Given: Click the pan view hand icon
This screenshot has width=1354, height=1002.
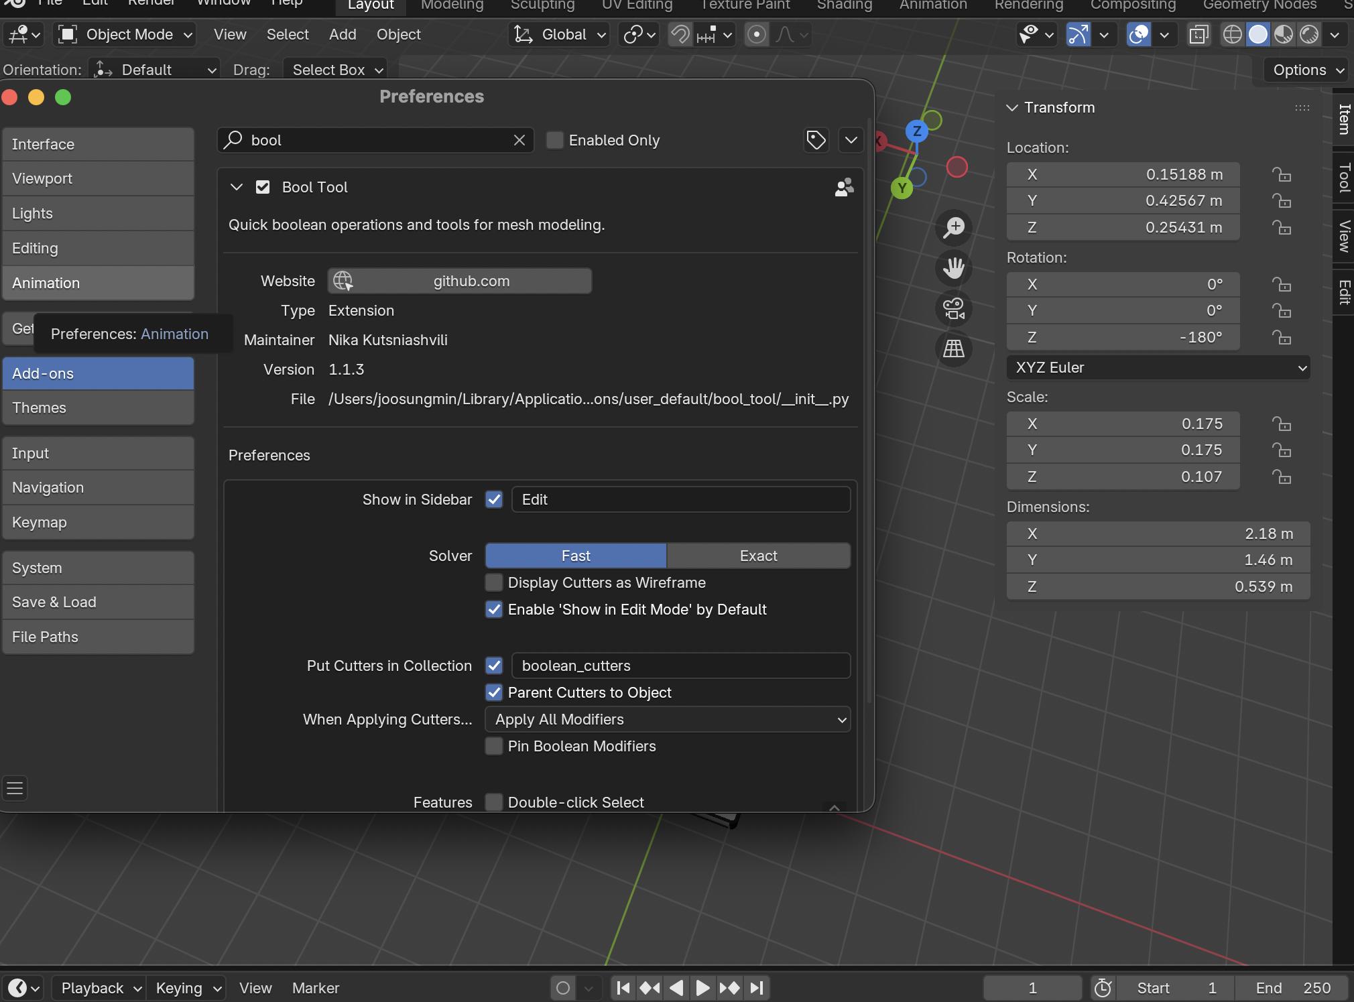Looking at the screenshot, I should pyautogui.click(x=954, y=268).
